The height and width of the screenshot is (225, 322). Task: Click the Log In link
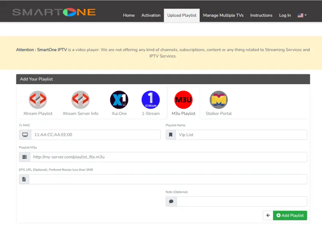click(x=285, y=15)
